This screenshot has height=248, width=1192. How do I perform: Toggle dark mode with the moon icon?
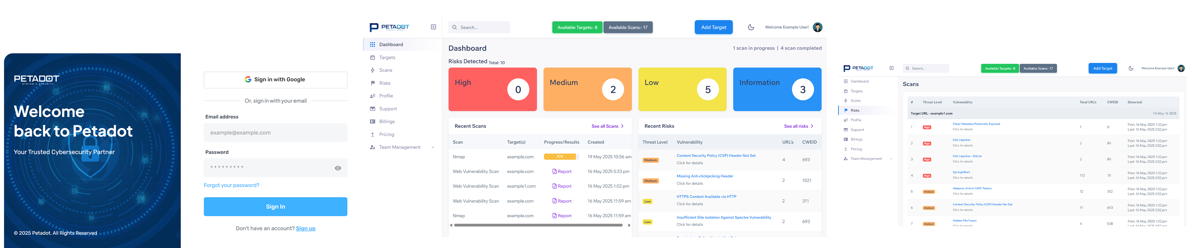(x=751, y=27)
